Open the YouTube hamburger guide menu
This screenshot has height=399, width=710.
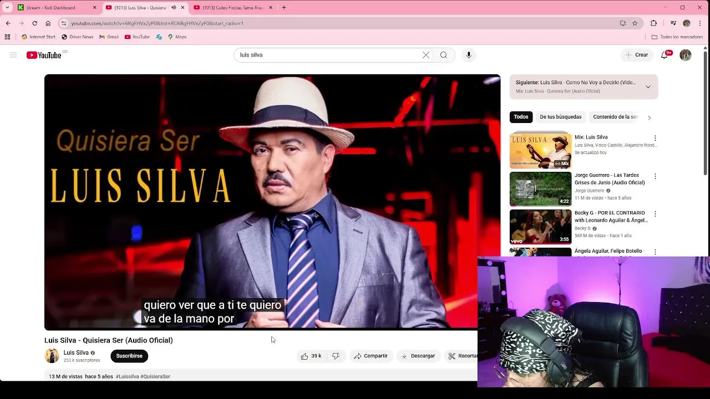(x=13, y=55)
